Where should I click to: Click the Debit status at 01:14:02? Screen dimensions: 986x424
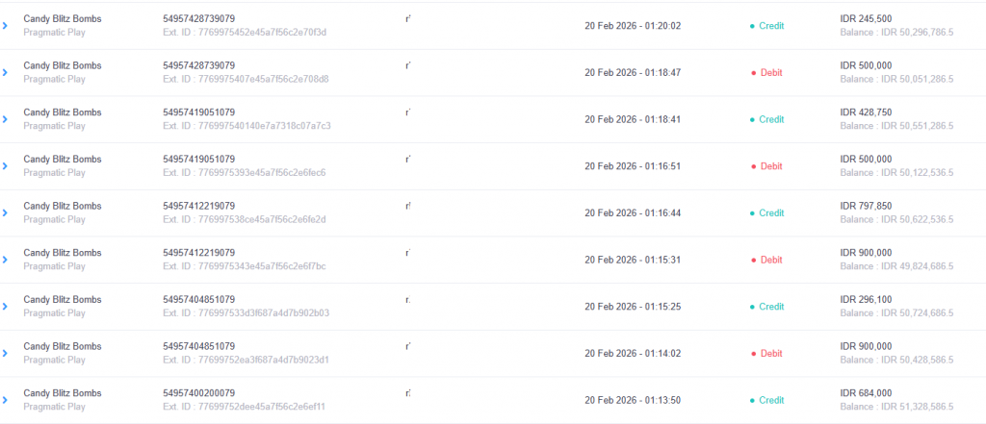(x=770, y=354)
